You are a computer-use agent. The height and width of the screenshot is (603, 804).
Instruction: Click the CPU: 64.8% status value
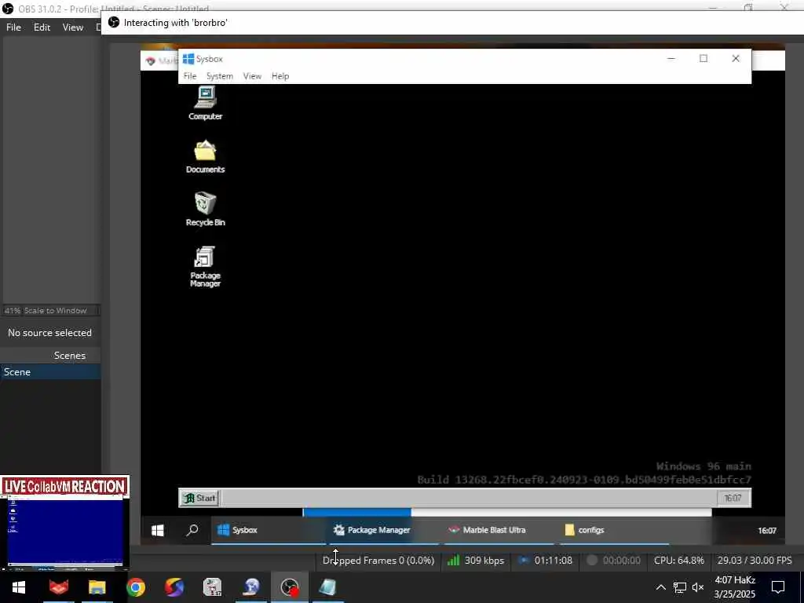679,561
